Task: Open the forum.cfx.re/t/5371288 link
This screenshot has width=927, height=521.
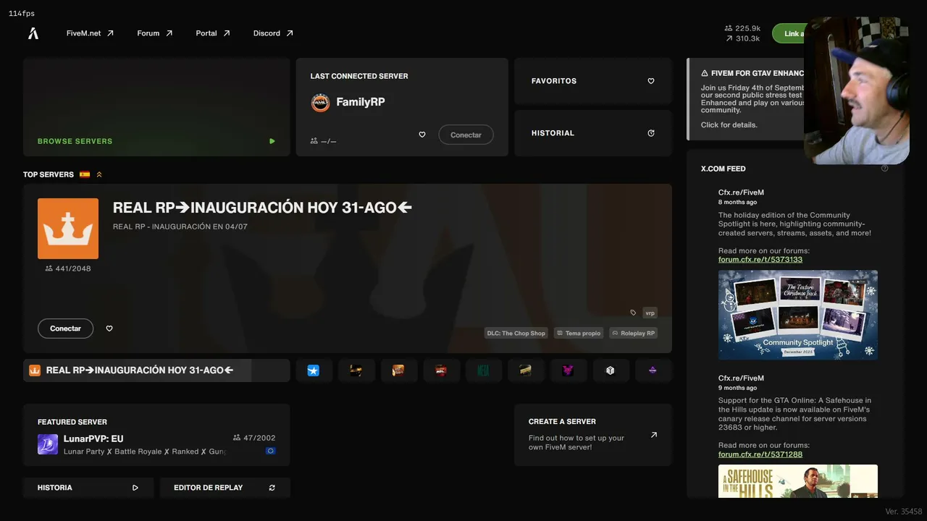Action: (x=760, y=454)
